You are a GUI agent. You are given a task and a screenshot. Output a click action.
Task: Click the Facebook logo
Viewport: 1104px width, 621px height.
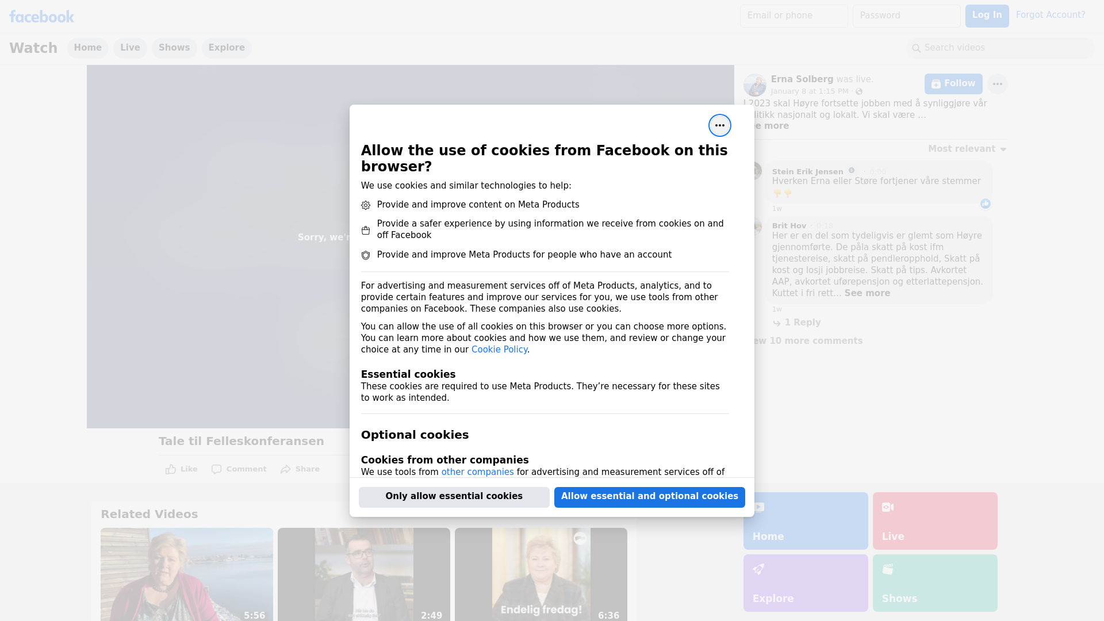pyautogui.click(x=41, y=17)
